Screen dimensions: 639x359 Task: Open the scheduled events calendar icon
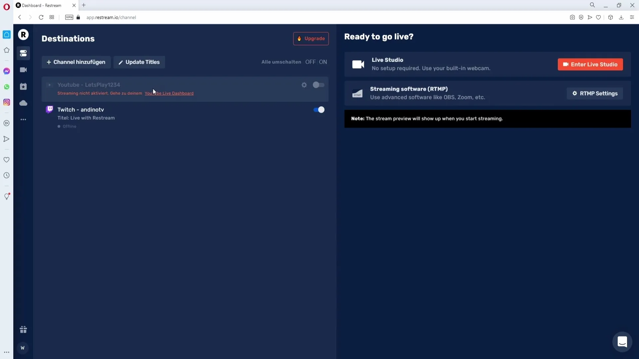[23, 86]
